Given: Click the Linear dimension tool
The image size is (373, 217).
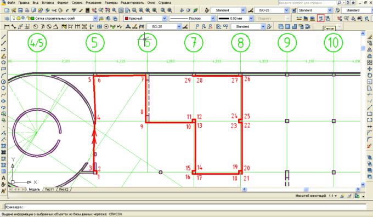Looking at the screenshot, I should [x=7, y=27].
